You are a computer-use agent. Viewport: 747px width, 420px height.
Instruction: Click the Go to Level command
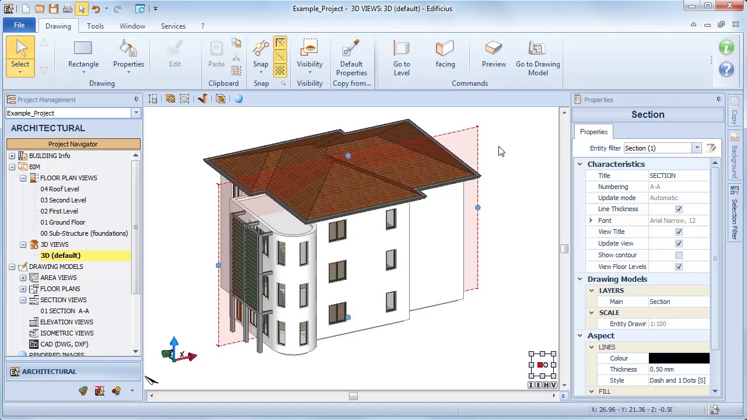402,58
